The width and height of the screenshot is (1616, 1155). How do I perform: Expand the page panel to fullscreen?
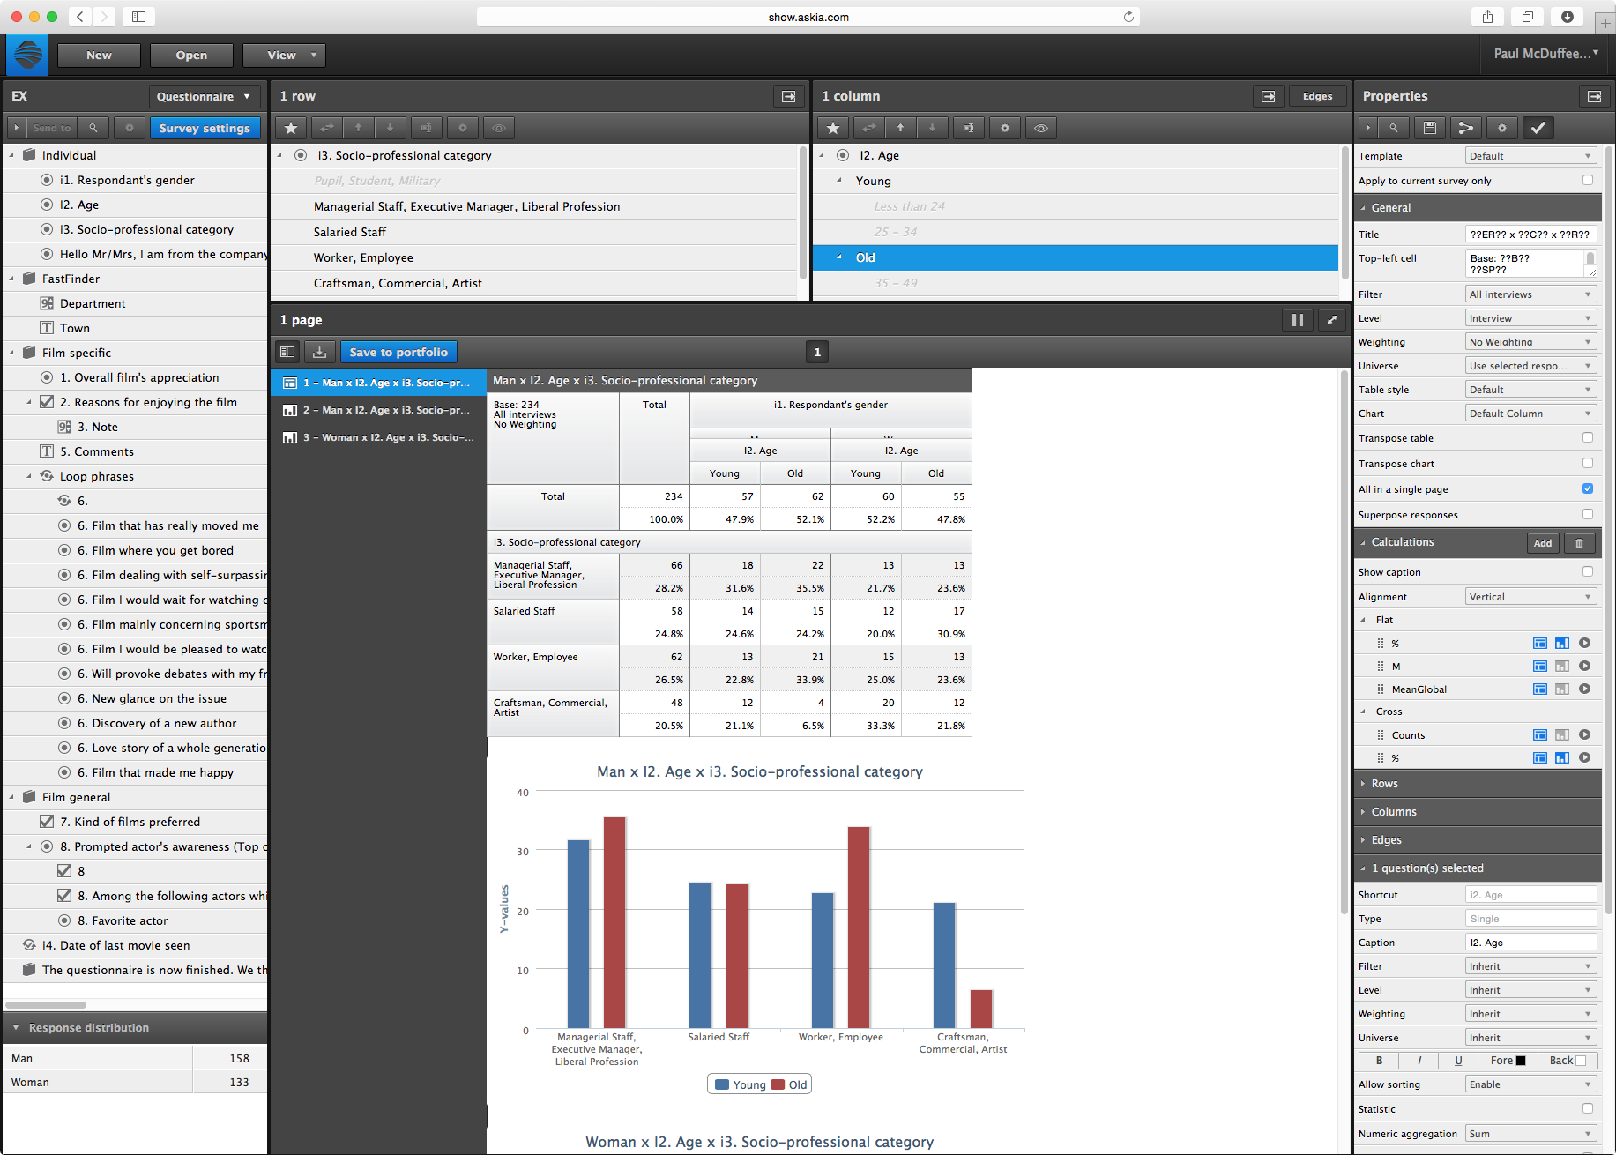pyautogui.click(x=1332, y=320)
